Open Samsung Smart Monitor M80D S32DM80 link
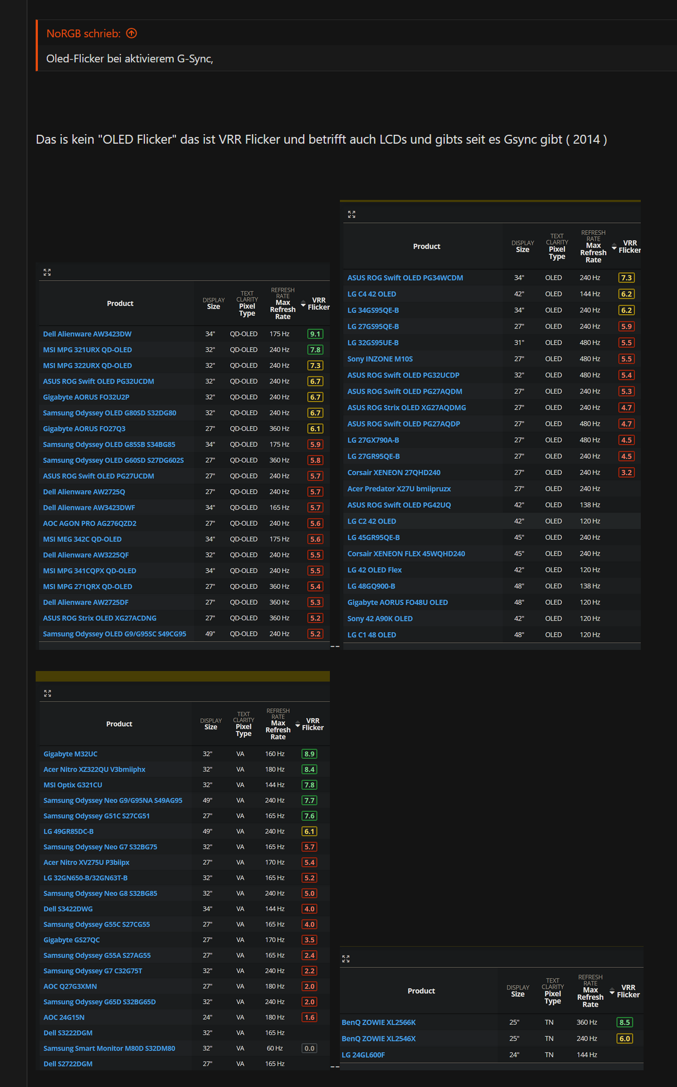This screenshot has height=1087, width=677. [x=109, y=1049]
